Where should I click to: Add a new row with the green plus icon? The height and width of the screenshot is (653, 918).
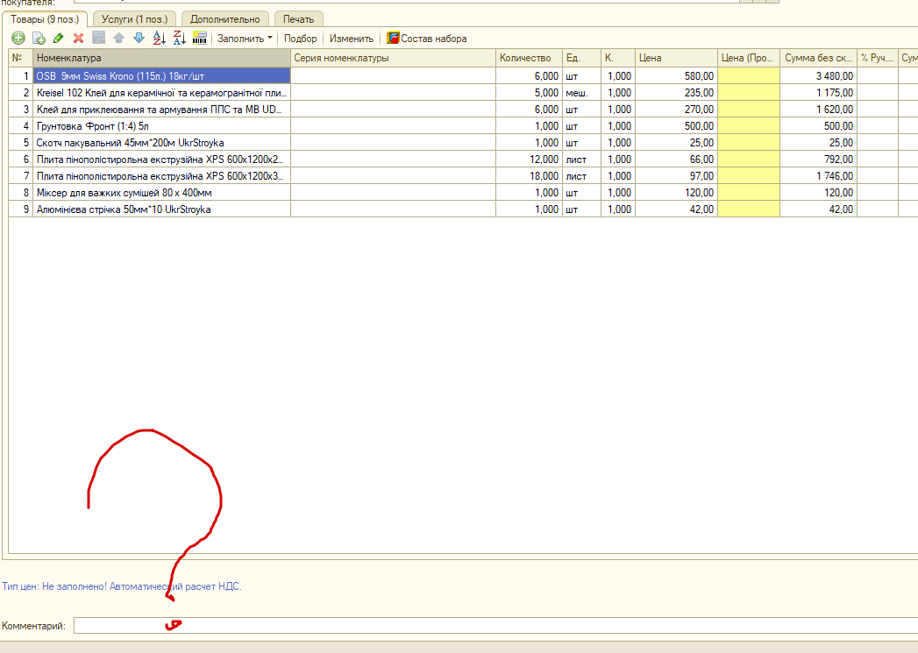click(18, 39)
